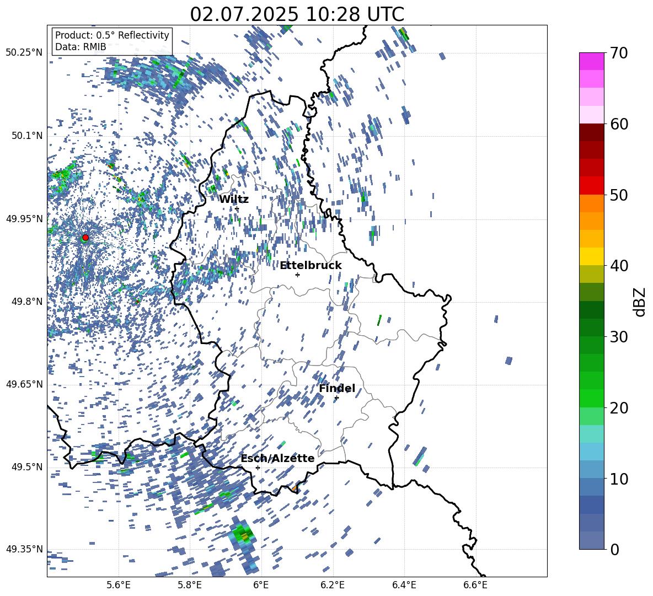
Task: Click the 5.8°E longitude label
Action: click(190, 585)
